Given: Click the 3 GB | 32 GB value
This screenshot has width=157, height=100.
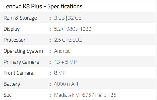Looking at the screenshot, I should coord(68,18).
